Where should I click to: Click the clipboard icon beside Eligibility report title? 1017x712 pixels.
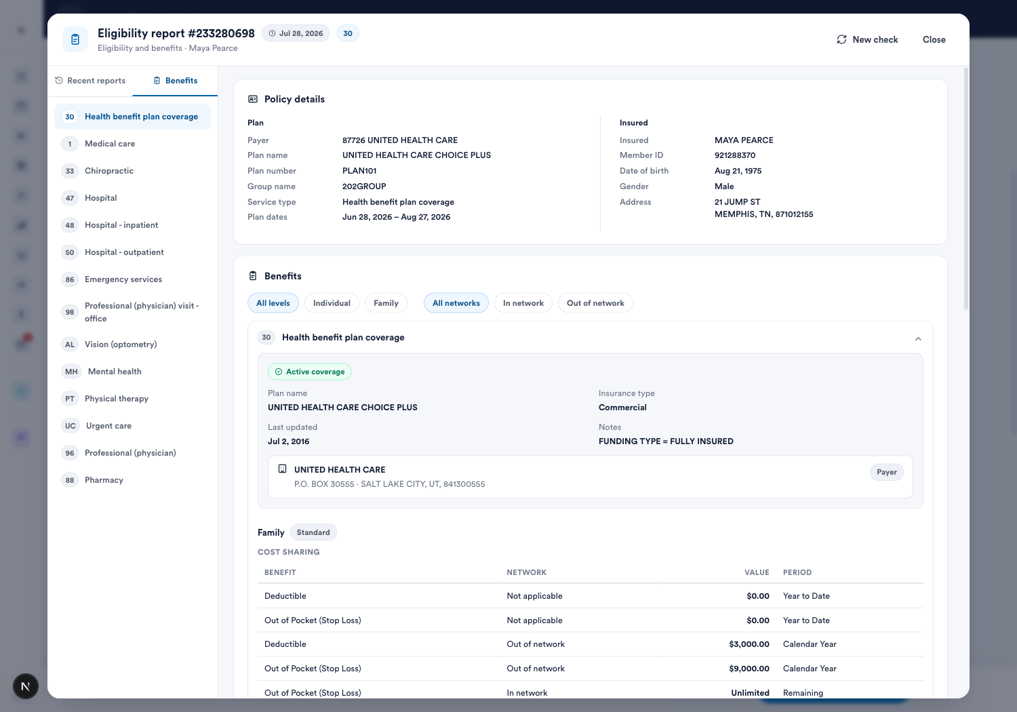pyautogui.click(x=75, y=39)
